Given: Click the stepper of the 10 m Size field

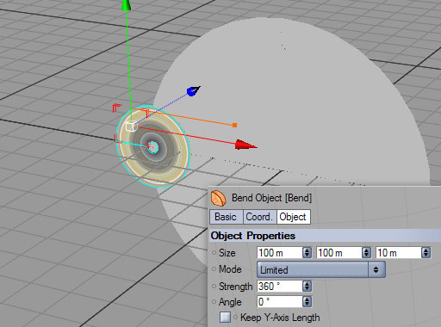Looking at the screenshot, I should click(x=425, y=253).
